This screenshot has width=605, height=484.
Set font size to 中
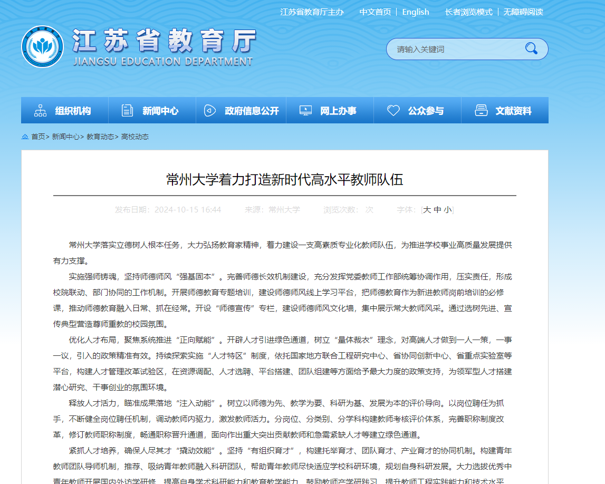click(437, 210)
